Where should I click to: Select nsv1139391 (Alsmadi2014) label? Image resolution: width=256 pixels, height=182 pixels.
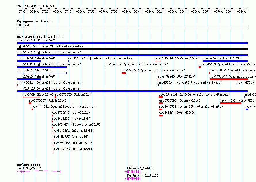(73, 131)
